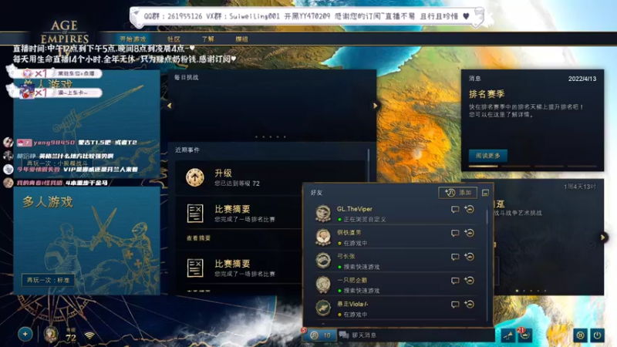Open chat with friend 弓长张

coord(455,257)
